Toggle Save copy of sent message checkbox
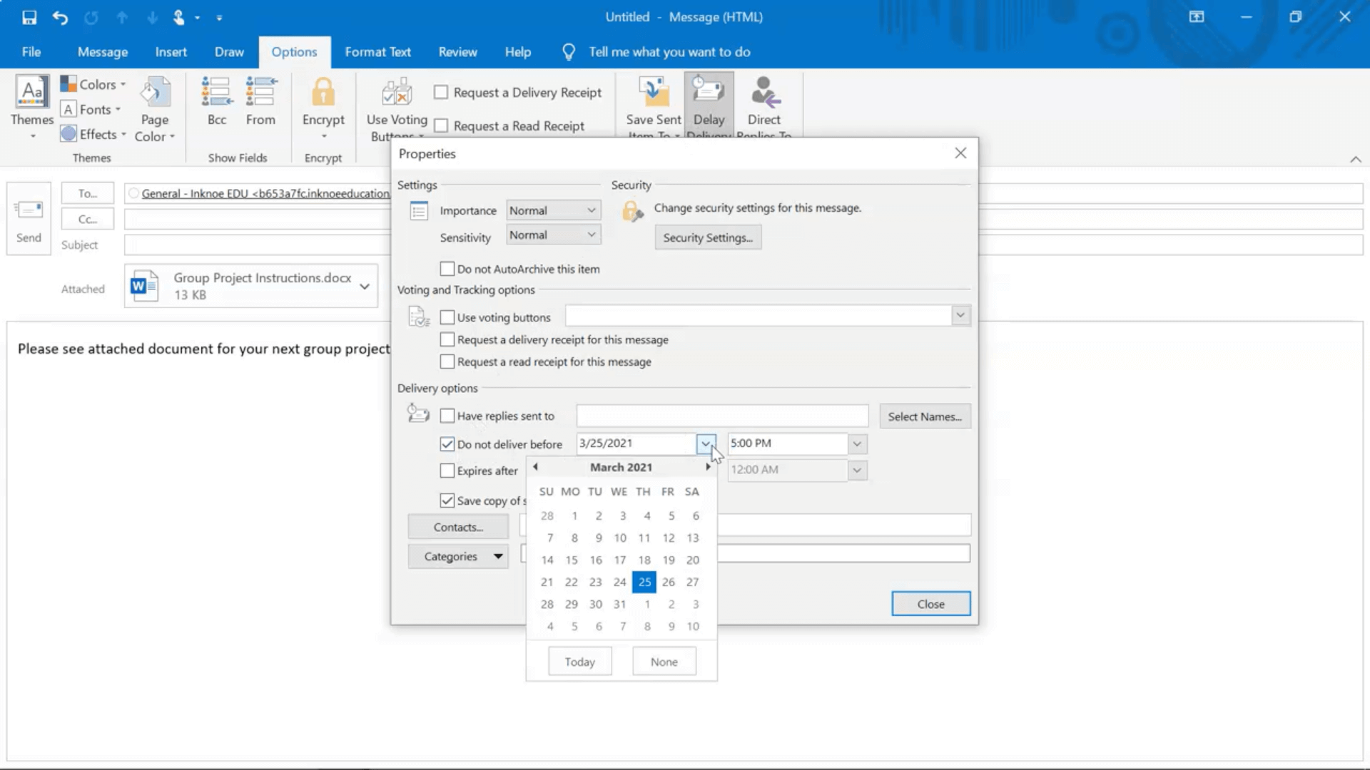Image resolution: width=1370 pixels, height=770 pixels. [447, 500]
